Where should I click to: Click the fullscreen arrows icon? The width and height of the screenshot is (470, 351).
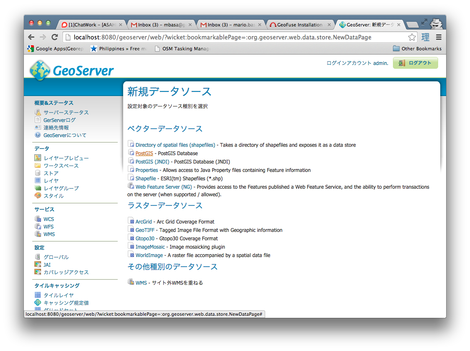(x=424, y=22)
